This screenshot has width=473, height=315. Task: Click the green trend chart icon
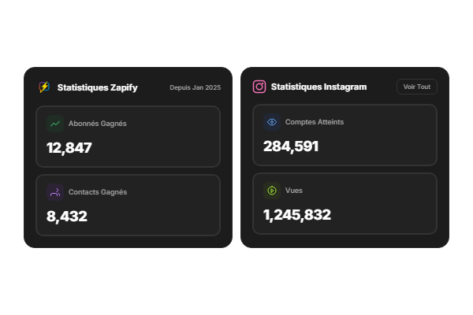tap(54, 123)
